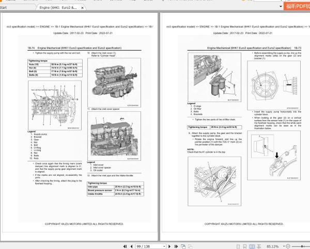Click the left page copyright footer
Image resolution: width=310 pixels, height=249 pixels.
click(x=84, y=224)
